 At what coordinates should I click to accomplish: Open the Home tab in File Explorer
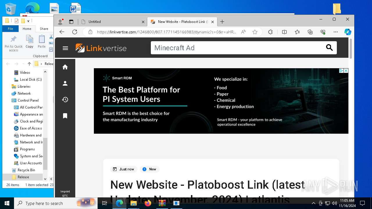[x=27, y=29]
